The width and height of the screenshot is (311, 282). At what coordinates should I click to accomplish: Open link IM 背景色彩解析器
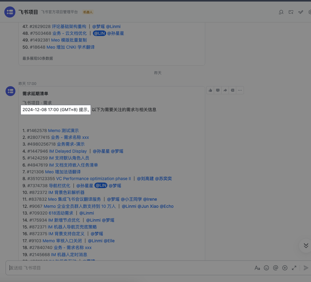coord(66,192)
